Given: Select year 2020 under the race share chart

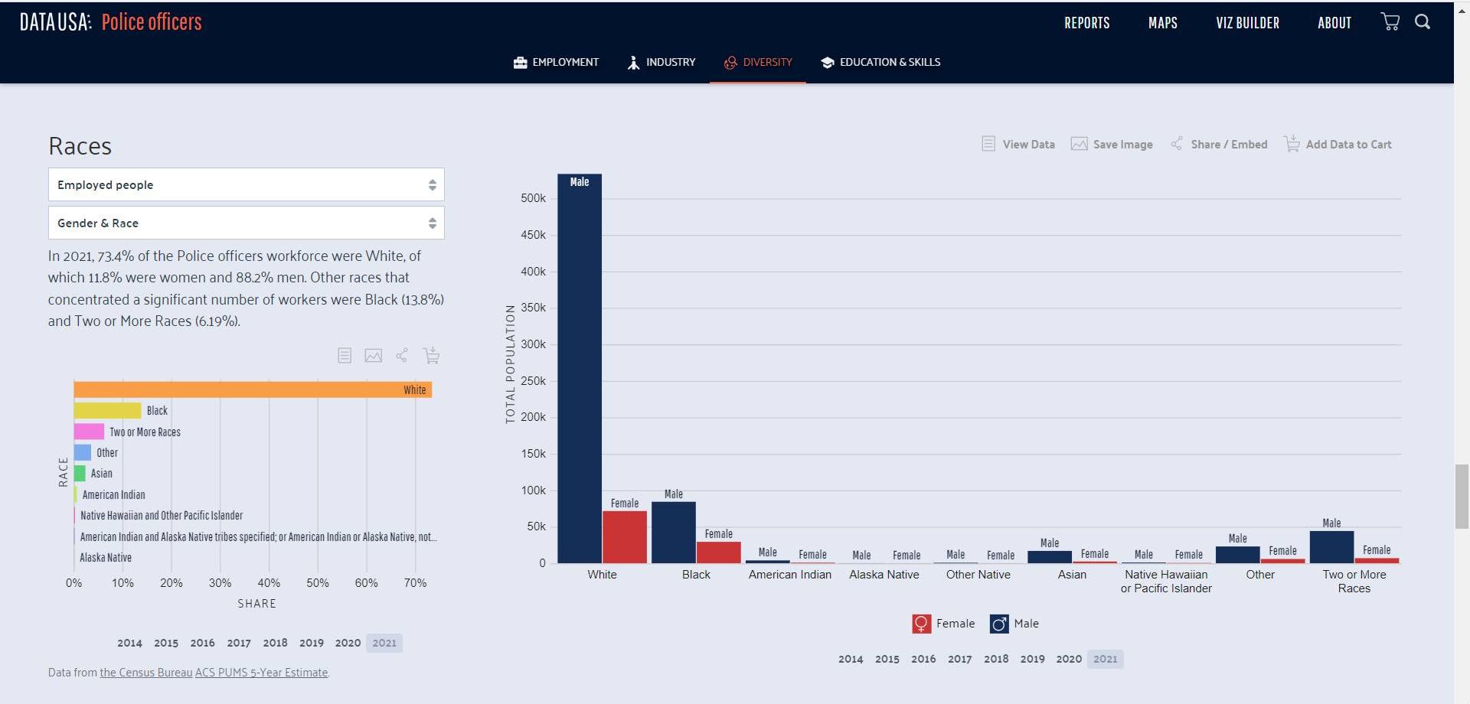Looking at the screenshot, I should (348, 643).
